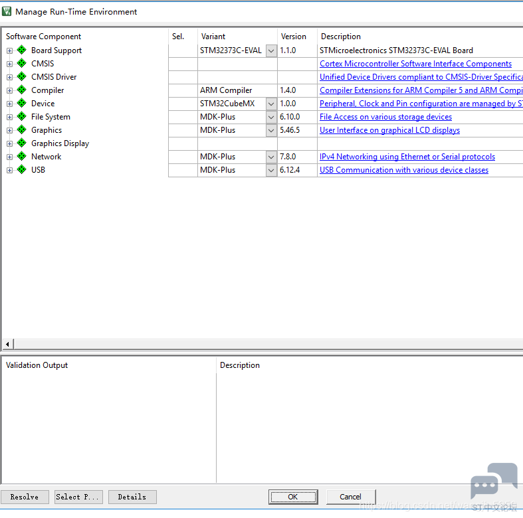Expand the Graphics tree node
The image size is (523, 518).
pyautogui.click(x=10, y=130)
